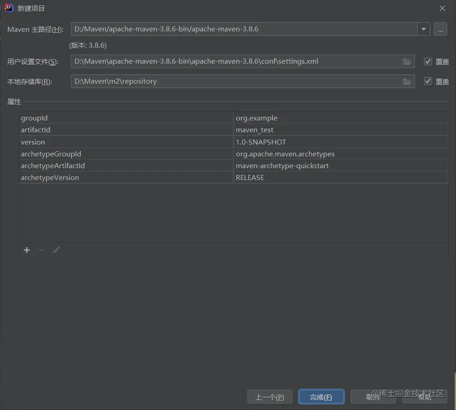Remove property with minus icon
The image size is (456, 410).
41,250
